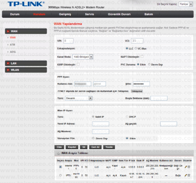Focus the Ağ Maskesi field
This screenshot has width=196, height=183.
tap(101, 131)
